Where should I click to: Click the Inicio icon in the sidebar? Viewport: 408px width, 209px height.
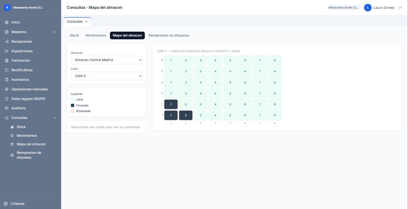[x=7, y=22]
